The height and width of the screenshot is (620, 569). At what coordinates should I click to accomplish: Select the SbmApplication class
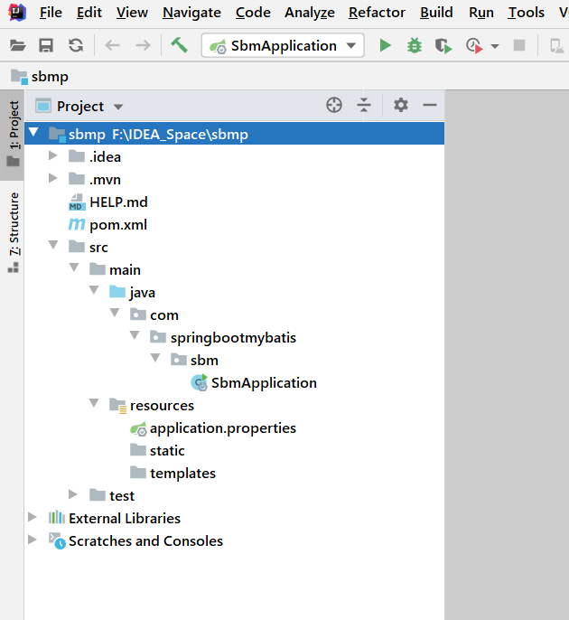[264, 383]
